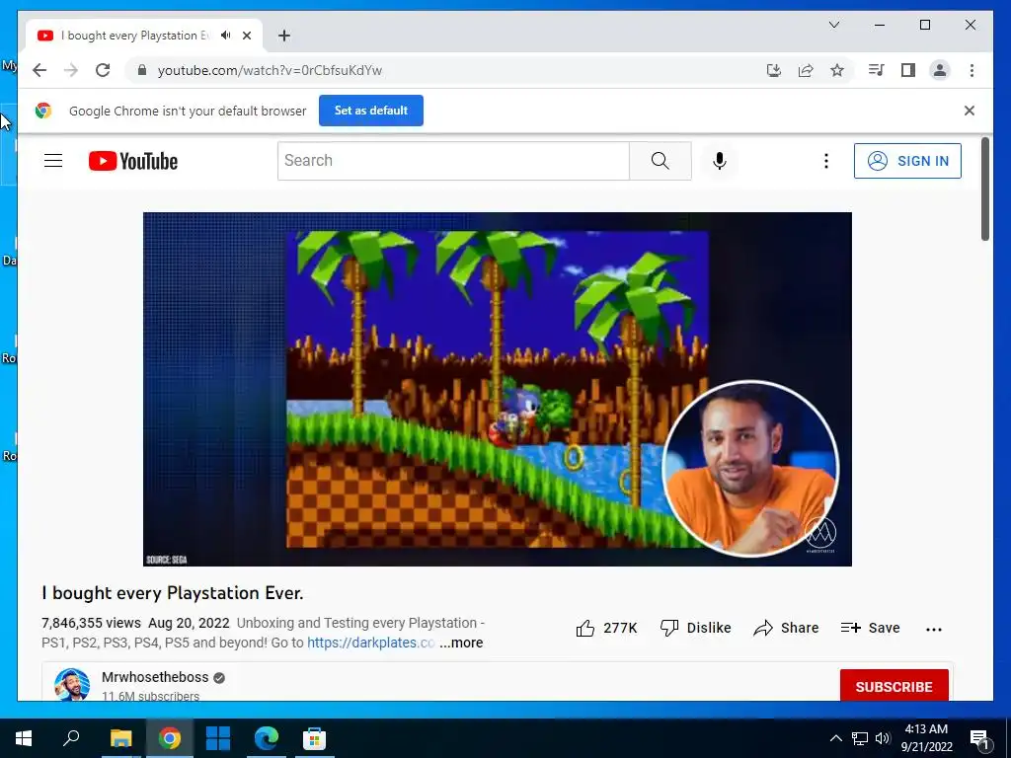
Task: Open volume control in system tray
Action: pyautogui.click(x=883, y=738)
